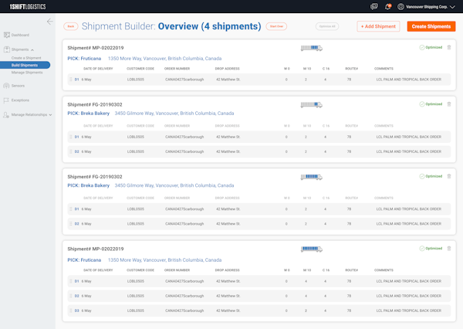Click the Back button

[71, 26]
